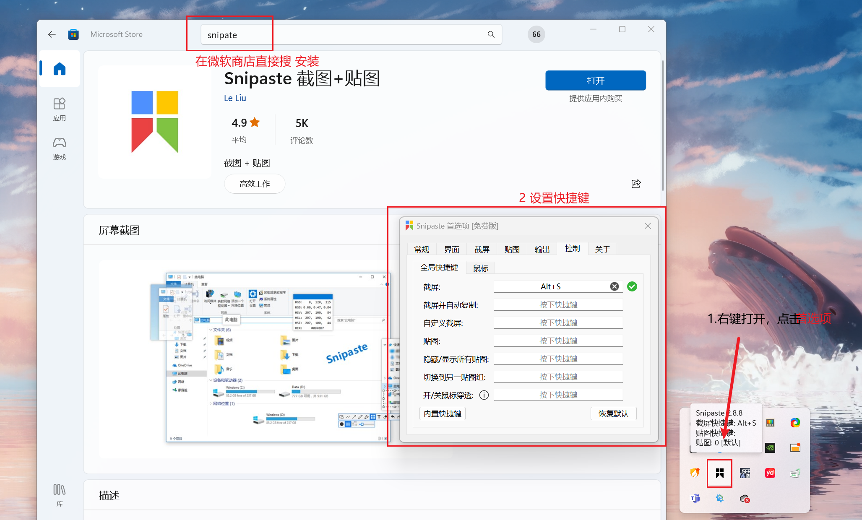Click the Microsoft Teams tray icon

[x=695, y=498]
